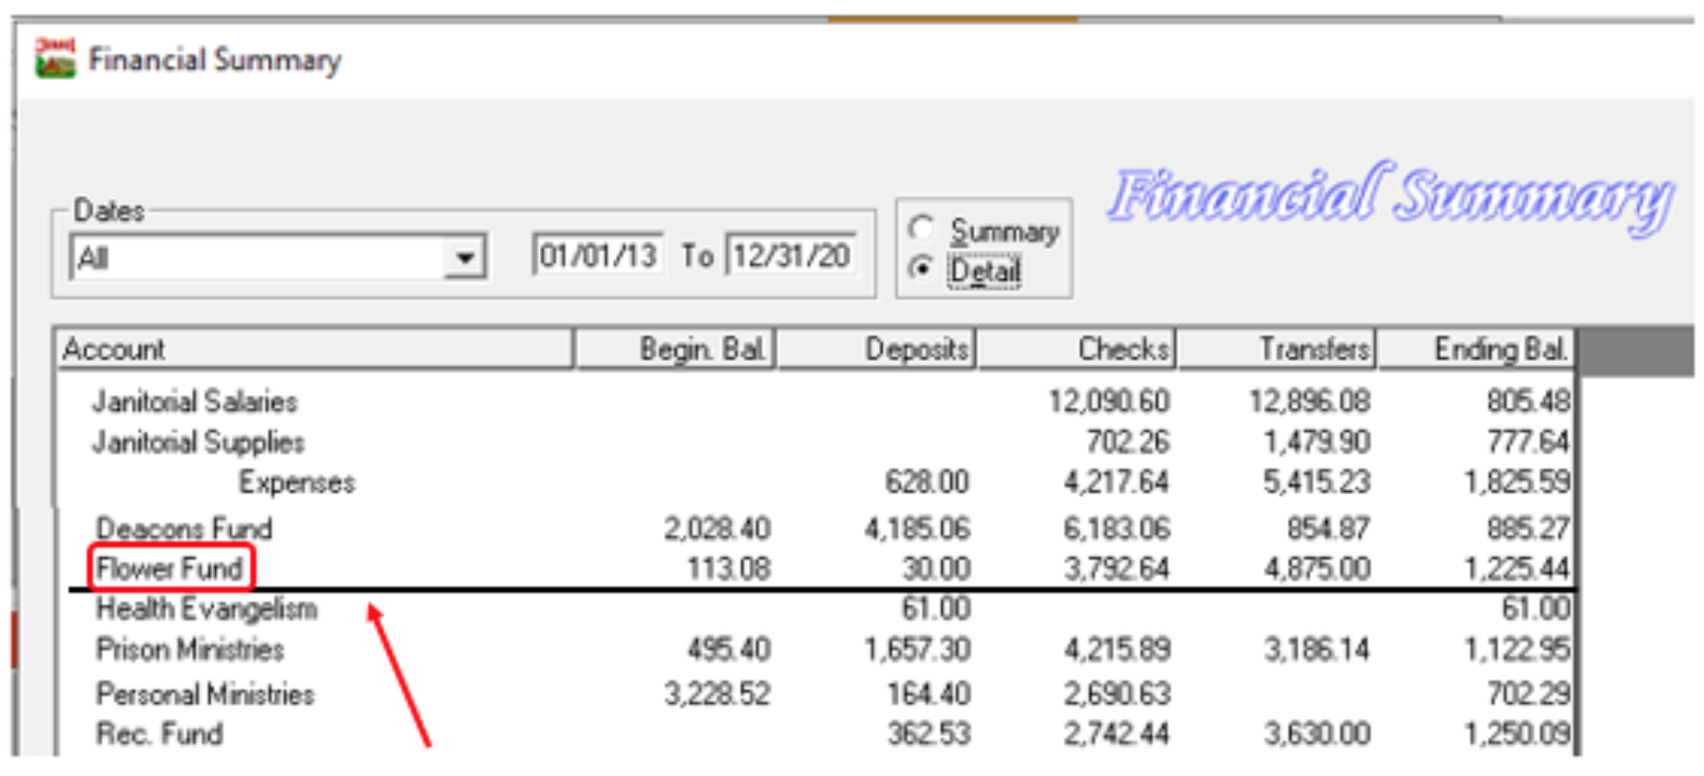Select the Janitorial Salaries row
Image resolution: width=1704 pixels, height=776 pixels.
(x=195, y=401)
